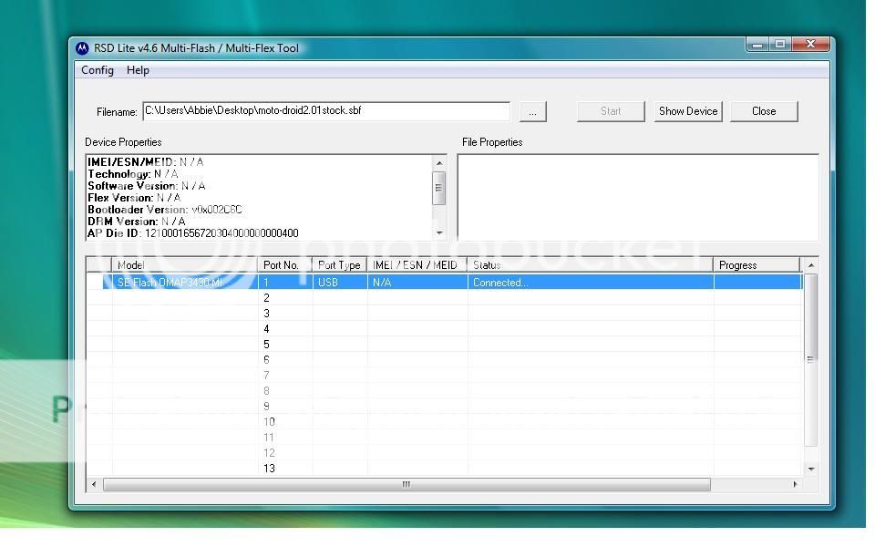
Task: Select the Model column header
Action: point(184,265)
